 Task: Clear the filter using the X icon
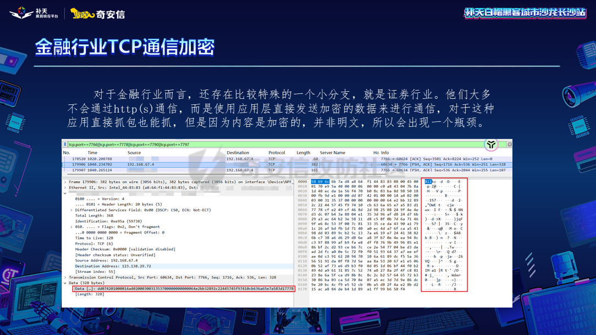510,144
